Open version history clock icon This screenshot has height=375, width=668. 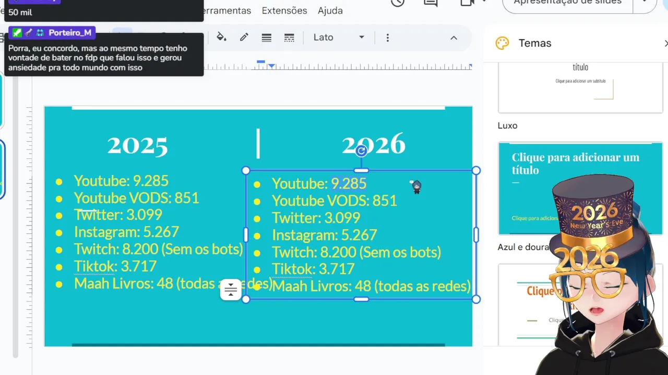pos(398,3)
